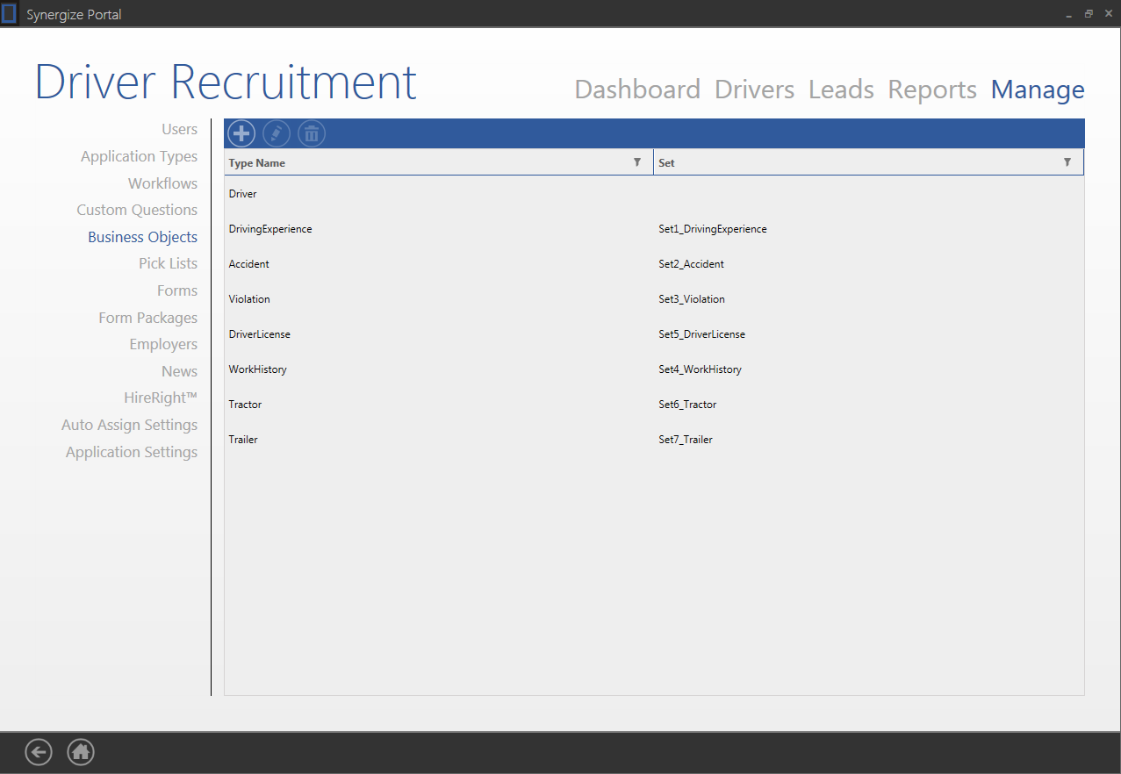Open the Set column filter
Screen dimensions: 1121x774
(x=1067, y=162)
